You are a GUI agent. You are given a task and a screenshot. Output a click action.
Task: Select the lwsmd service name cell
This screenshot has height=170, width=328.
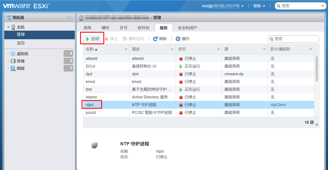coord(91,97)
